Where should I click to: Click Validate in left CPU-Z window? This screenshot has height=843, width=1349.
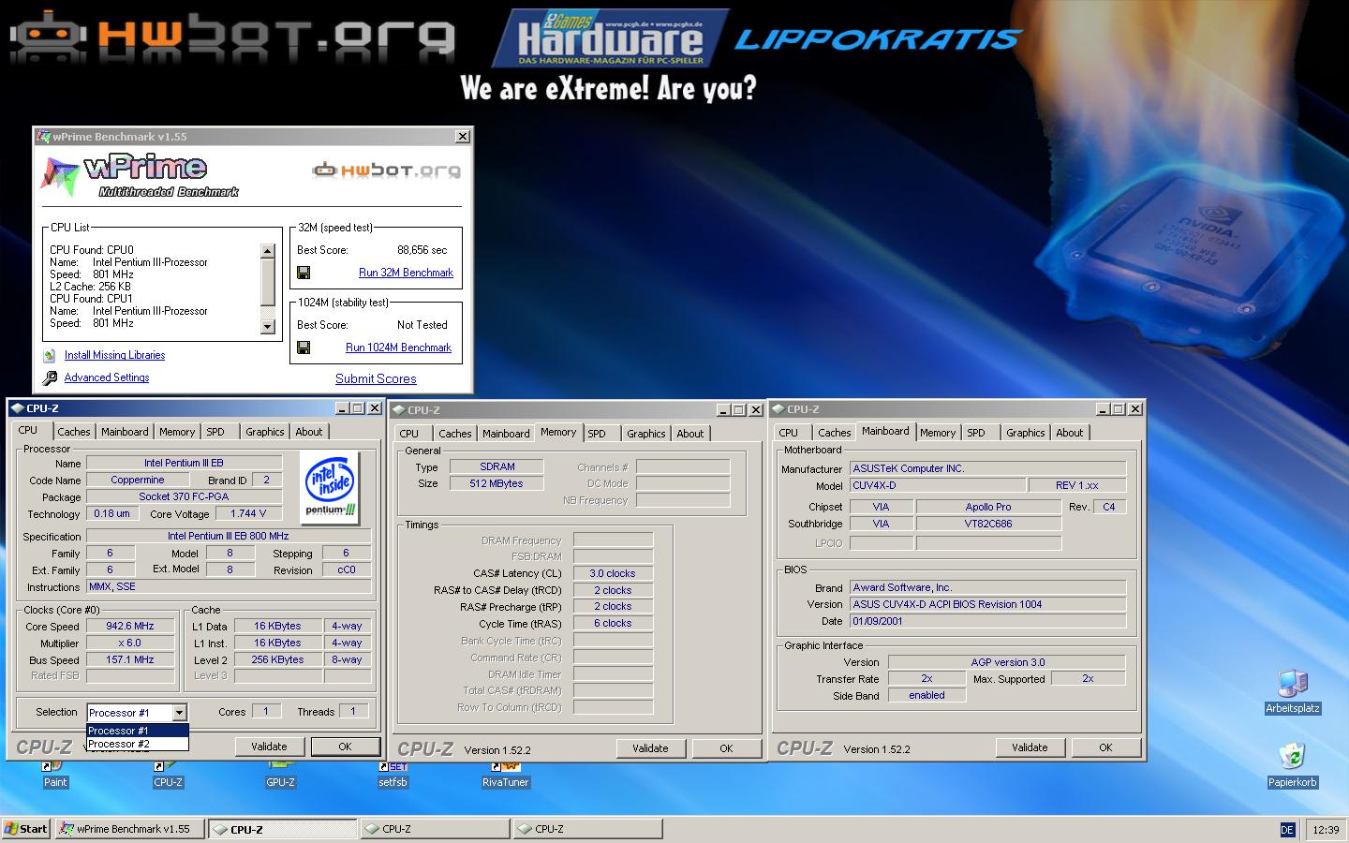pos(269,747)
